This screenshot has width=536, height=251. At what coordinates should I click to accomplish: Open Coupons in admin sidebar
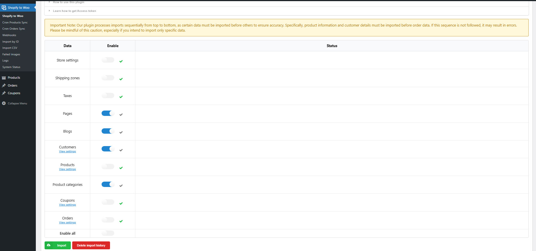[14, 93]
